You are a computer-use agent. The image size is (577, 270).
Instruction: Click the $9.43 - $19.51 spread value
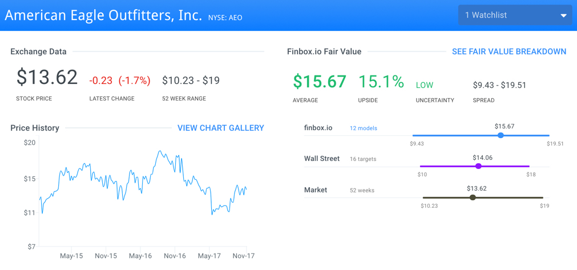pos(499,86)
